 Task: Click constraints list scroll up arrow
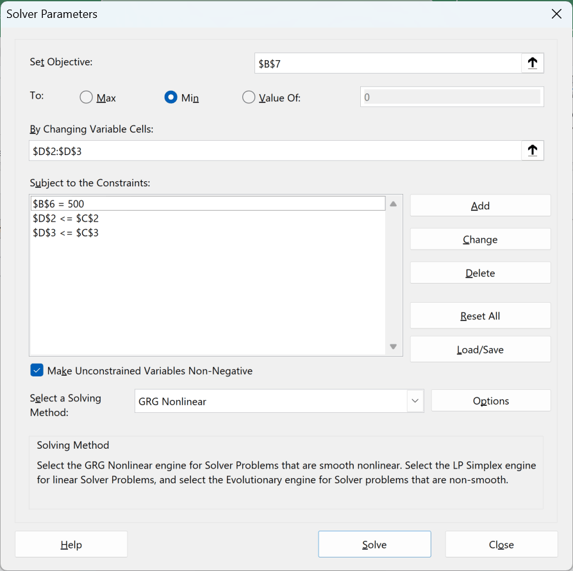[x=393, y=204]
